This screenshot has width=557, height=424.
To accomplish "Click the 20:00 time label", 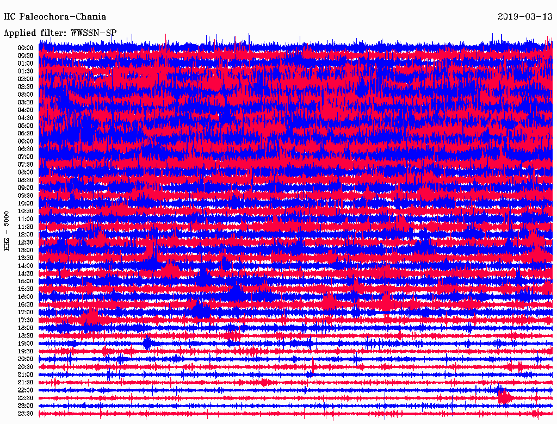I will pos(26,359).
